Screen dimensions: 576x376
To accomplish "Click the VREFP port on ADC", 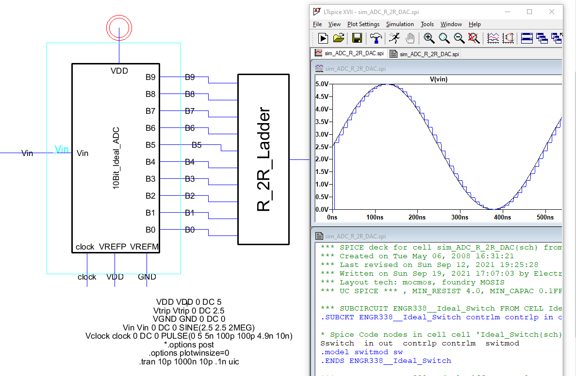I will tap(113, 247).
